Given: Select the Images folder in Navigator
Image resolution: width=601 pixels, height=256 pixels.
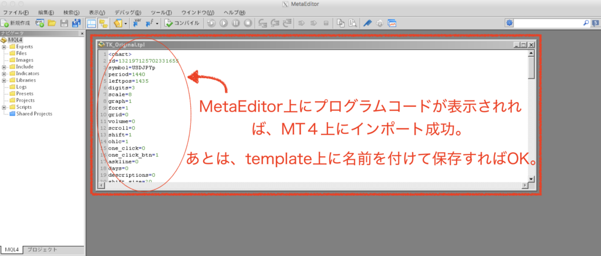Looking at the screenshot, I should click(x=21, y=60).
